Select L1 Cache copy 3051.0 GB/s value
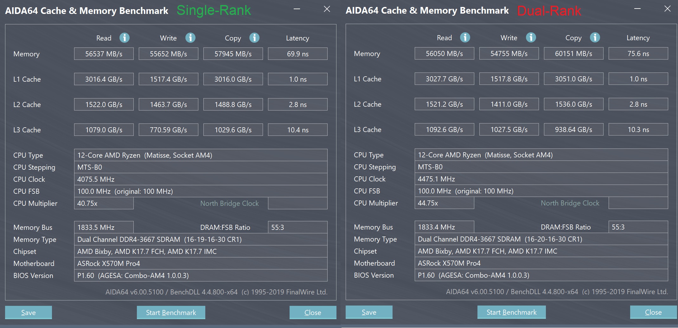678x328 pixels. pos(574,79)
